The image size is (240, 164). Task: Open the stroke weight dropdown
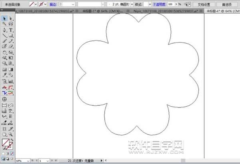click(73, 4)
